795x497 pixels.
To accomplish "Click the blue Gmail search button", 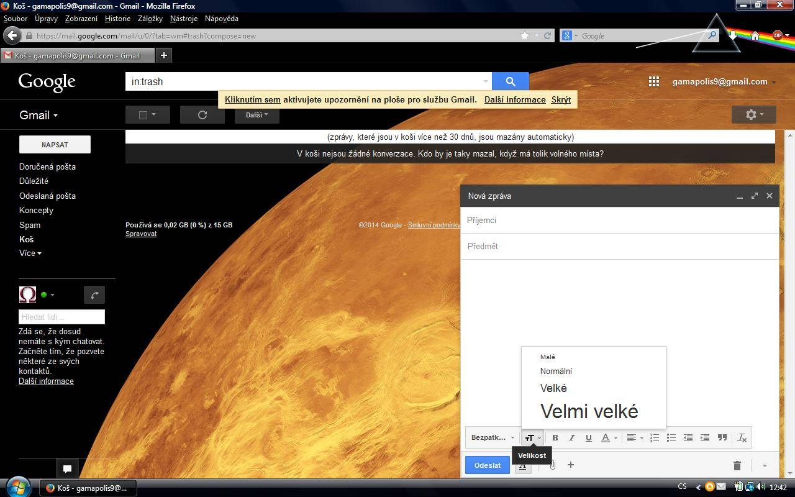I will coord(511,81).
